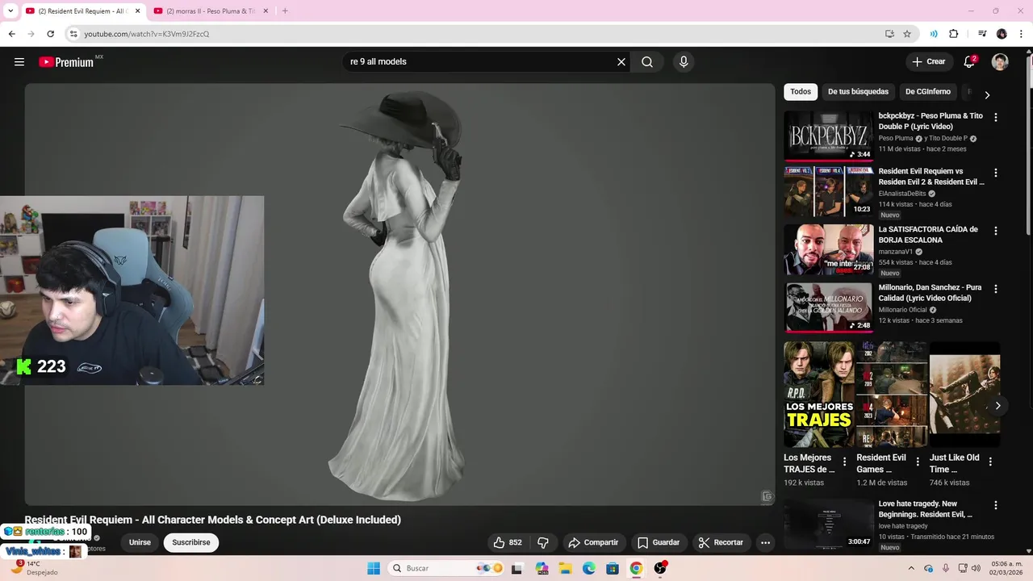
Task: Run search with magnifier button
Action: [x=647, y=62]
